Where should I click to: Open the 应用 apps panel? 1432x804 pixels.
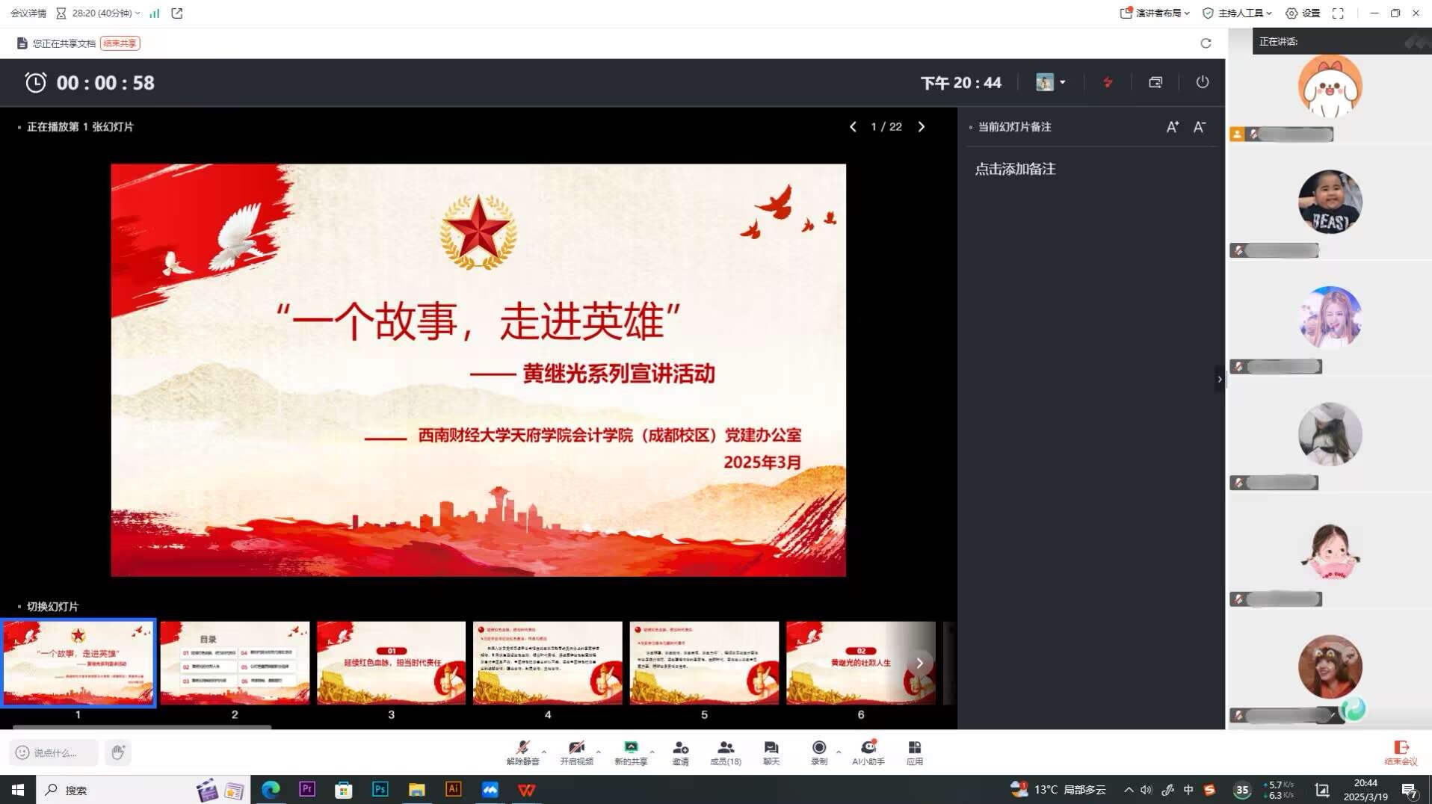[x=914, y=752]
